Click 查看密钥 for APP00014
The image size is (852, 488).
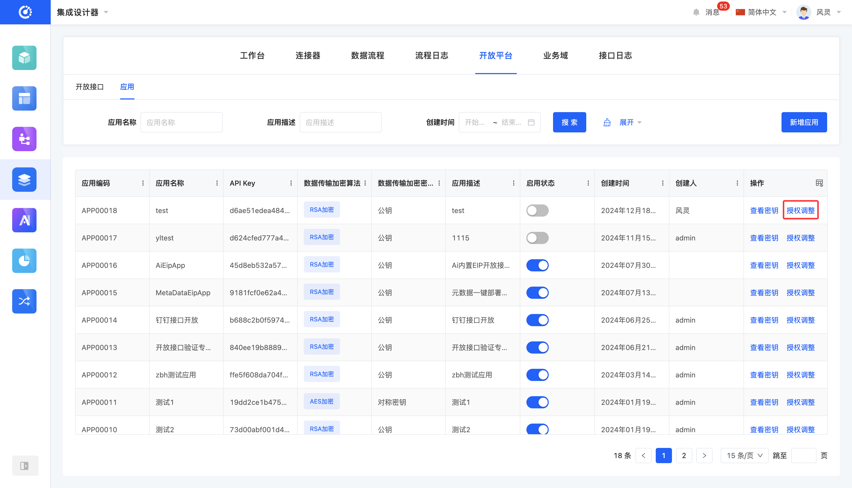coord(764,320)
